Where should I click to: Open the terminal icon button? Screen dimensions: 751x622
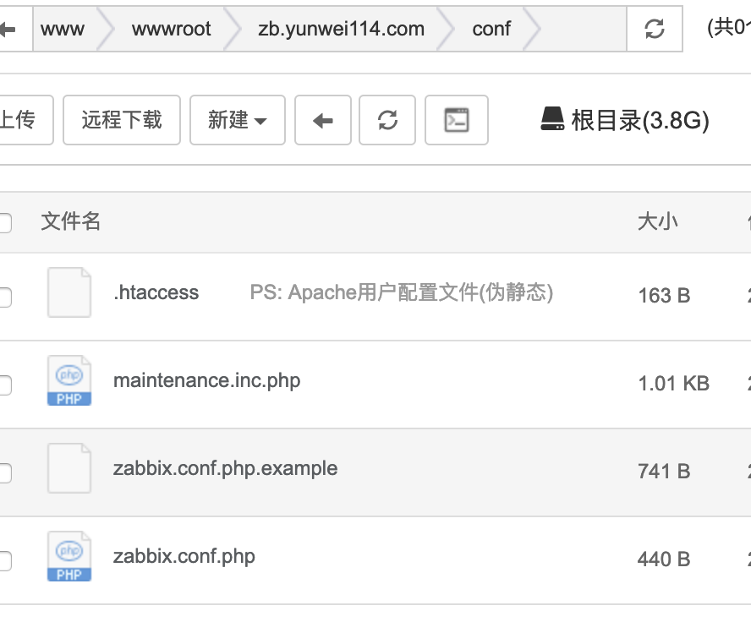[457, 121]
